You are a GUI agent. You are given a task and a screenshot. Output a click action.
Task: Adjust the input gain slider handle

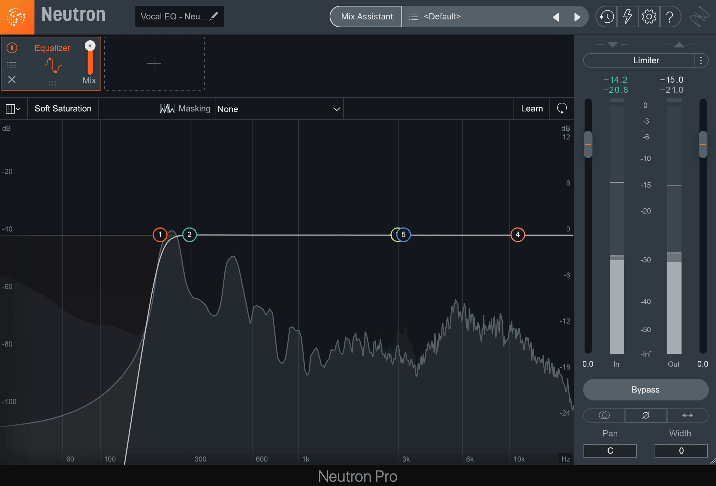588,145
